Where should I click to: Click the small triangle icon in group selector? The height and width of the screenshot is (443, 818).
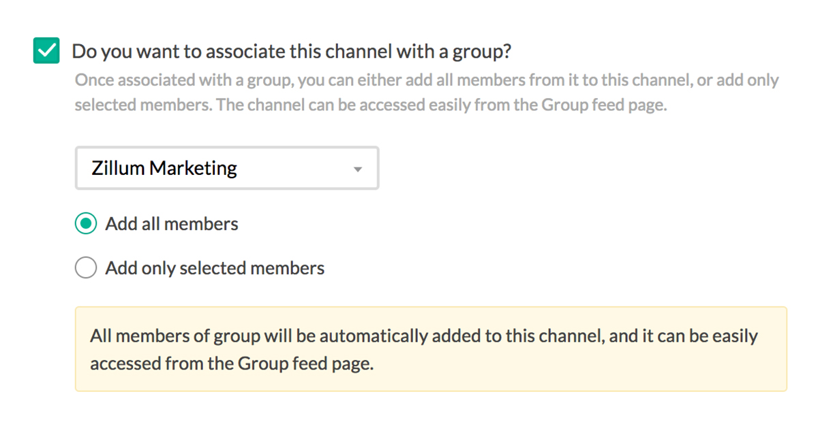click(357, 169)
